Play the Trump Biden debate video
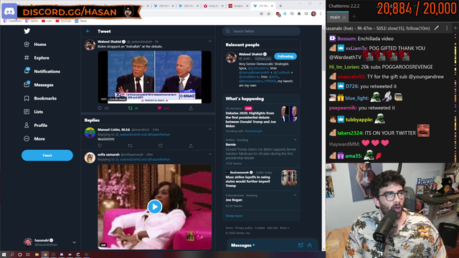The image size is (459, 258). point(155,77)
